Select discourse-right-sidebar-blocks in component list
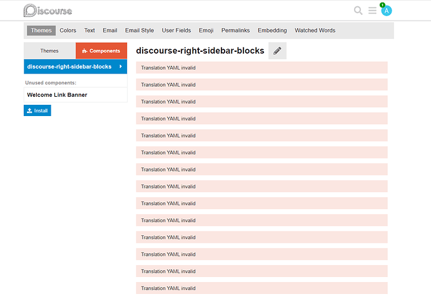 click(75, 67)
